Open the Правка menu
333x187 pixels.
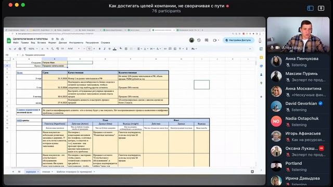[24, 43]
